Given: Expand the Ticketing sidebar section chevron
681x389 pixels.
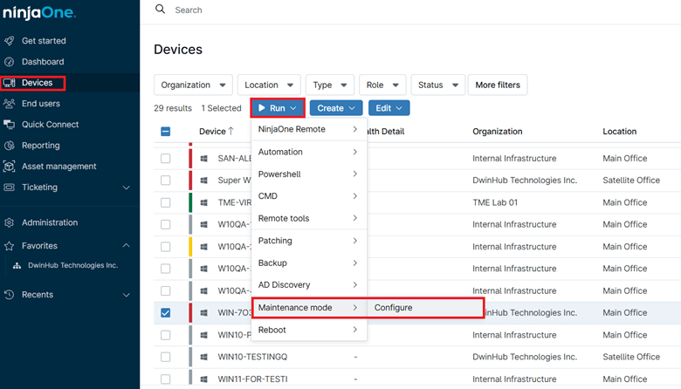Looking at the screenshot, I should point(126,188).
